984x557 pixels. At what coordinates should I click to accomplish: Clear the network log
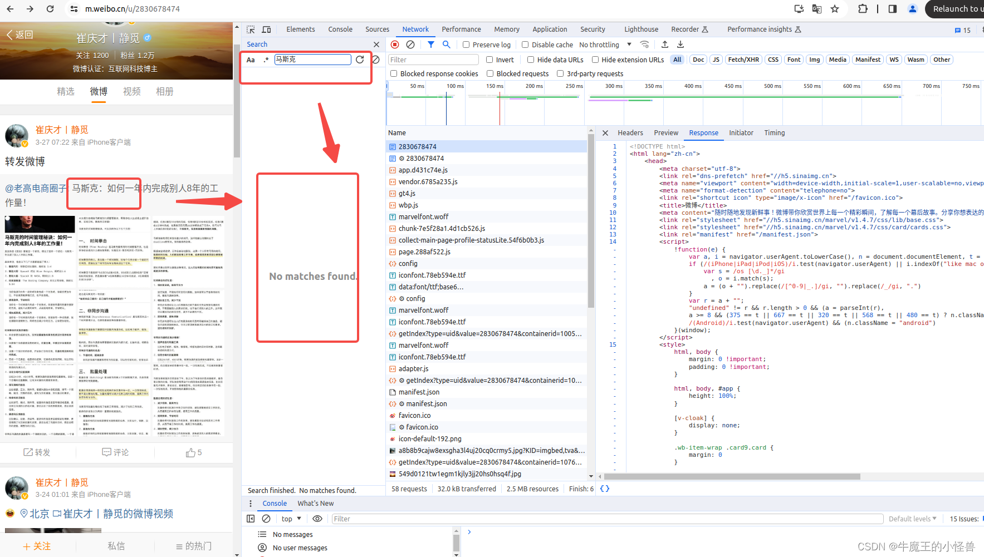410,45
